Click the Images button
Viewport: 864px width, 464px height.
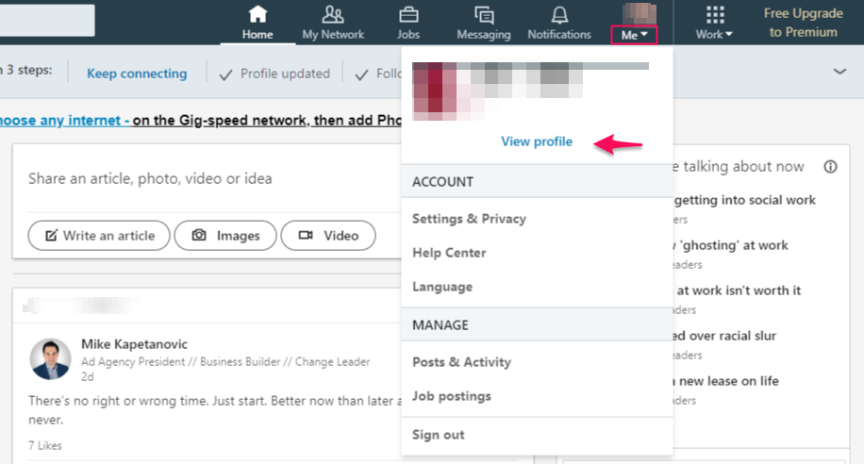[225, 236]
